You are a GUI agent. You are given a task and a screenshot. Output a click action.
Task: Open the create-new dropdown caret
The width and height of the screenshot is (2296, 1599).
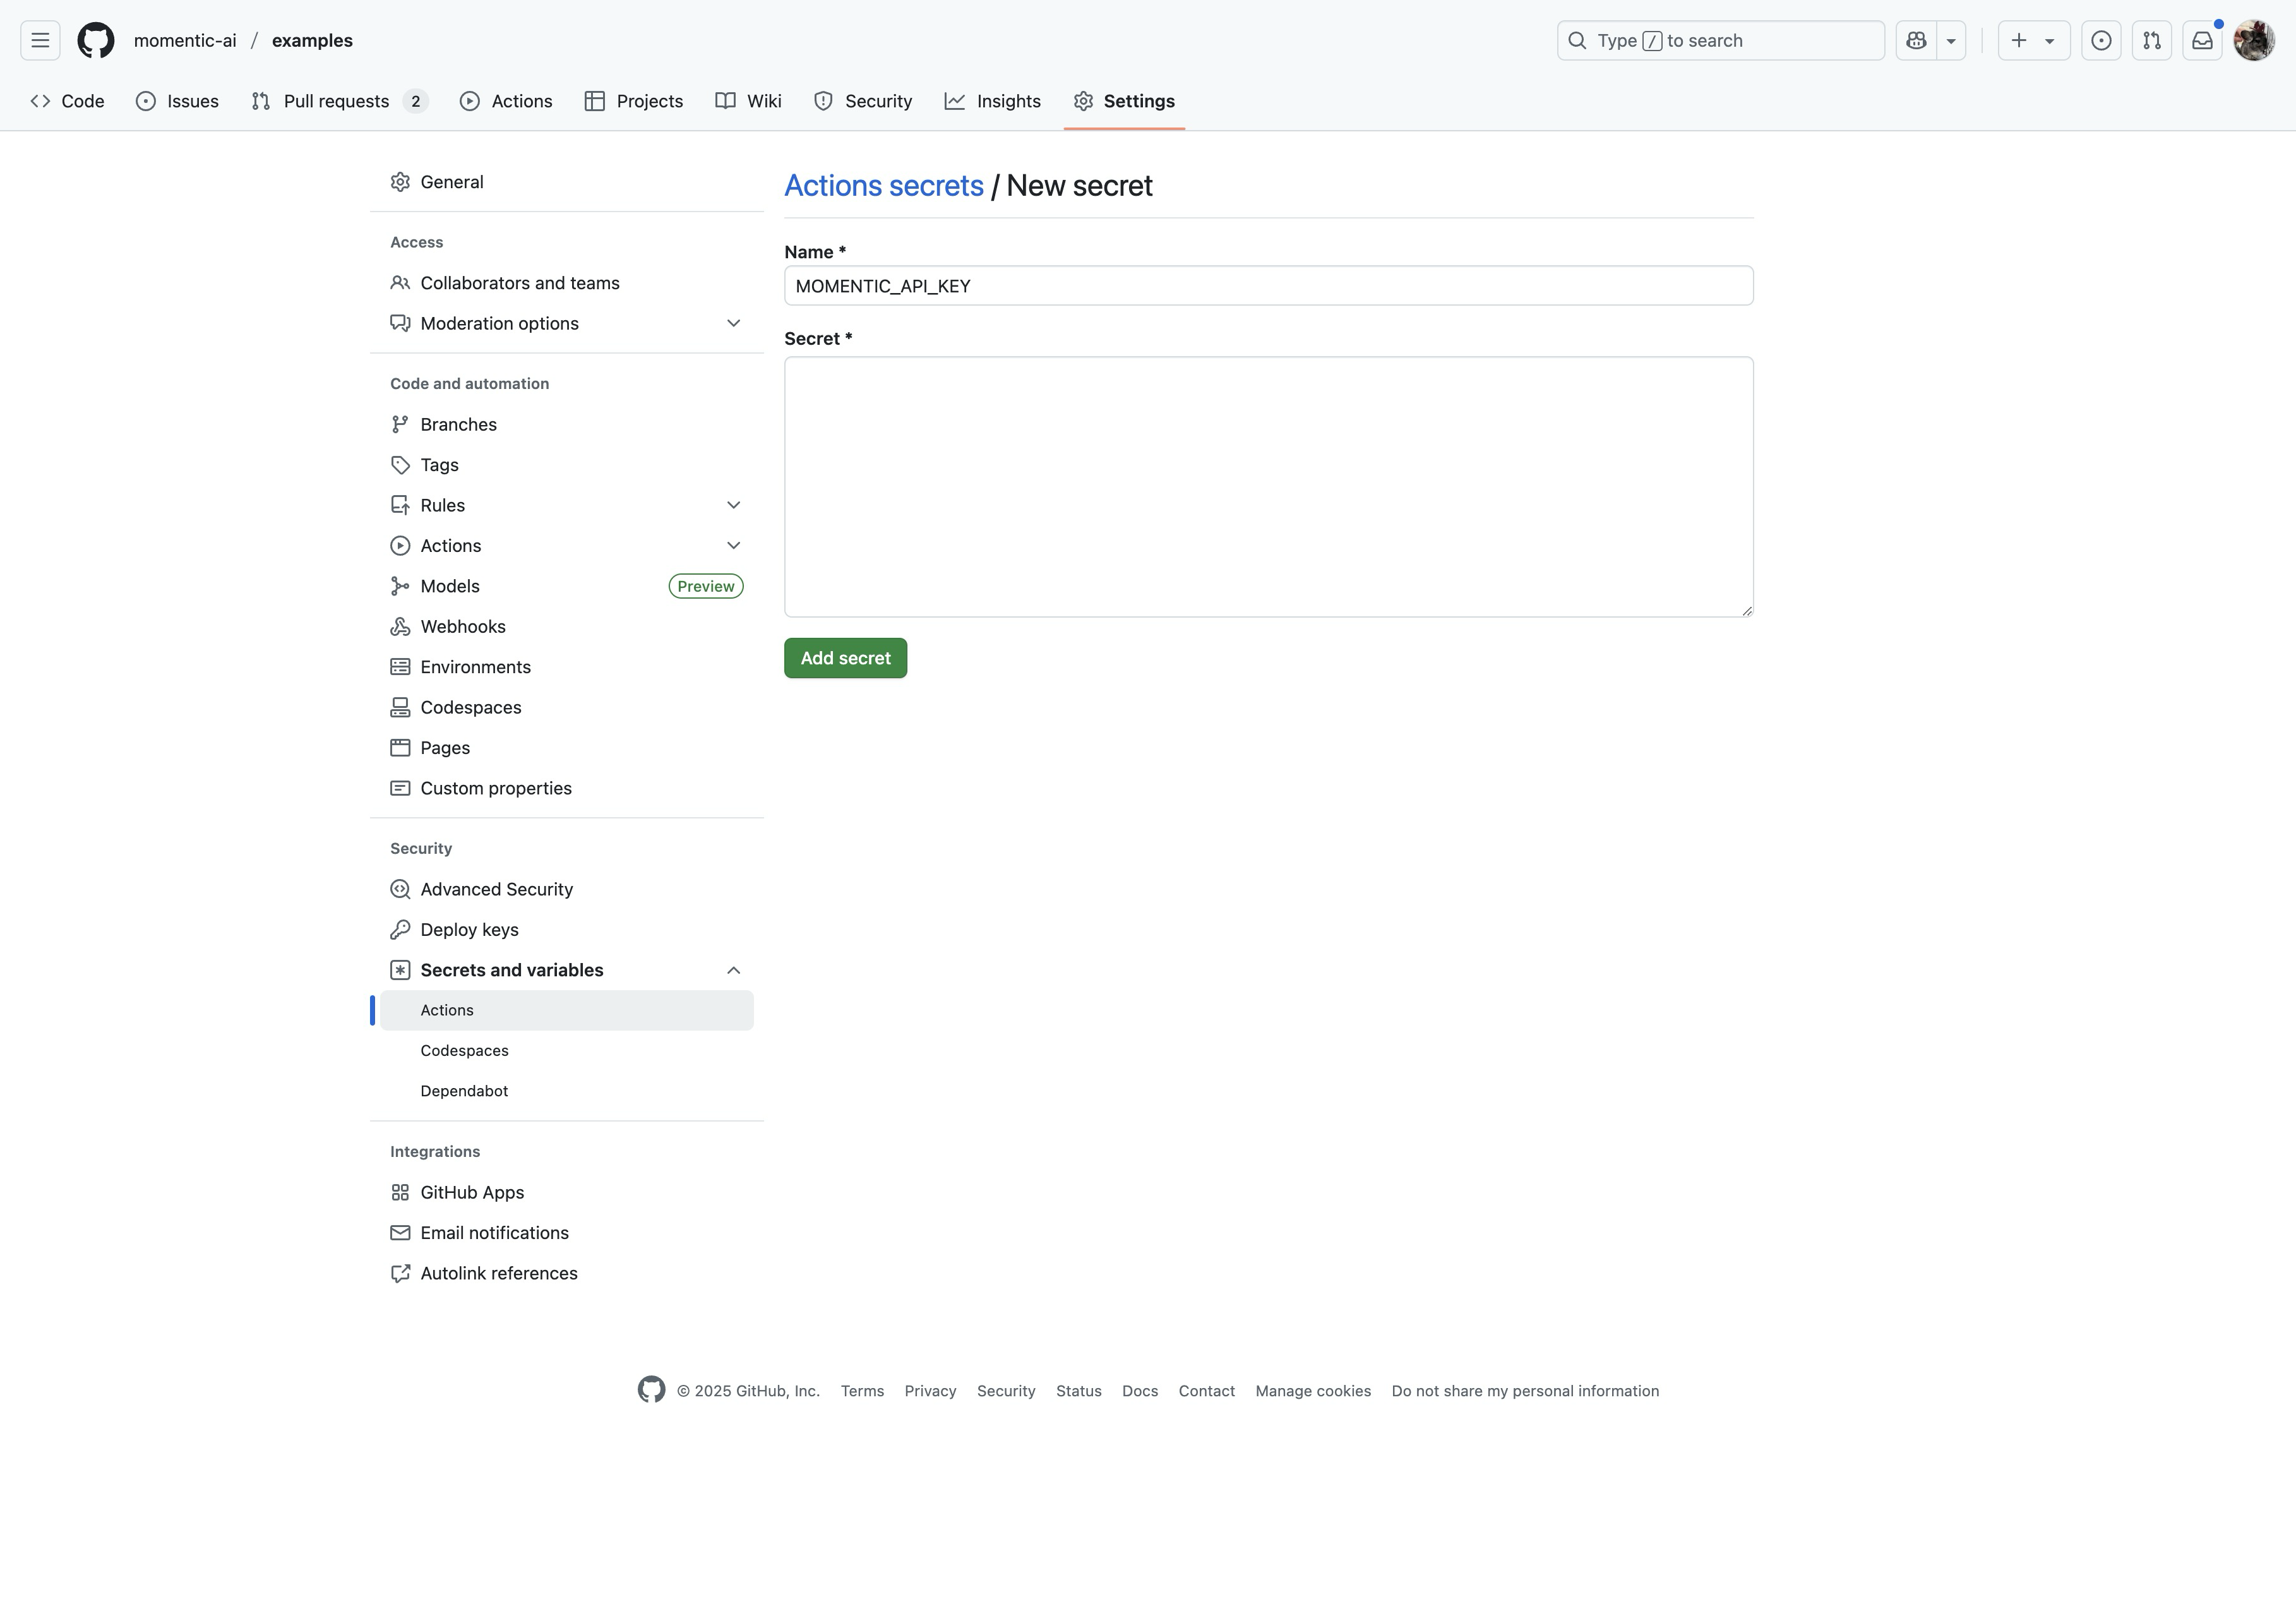[x=2050, y=41]
